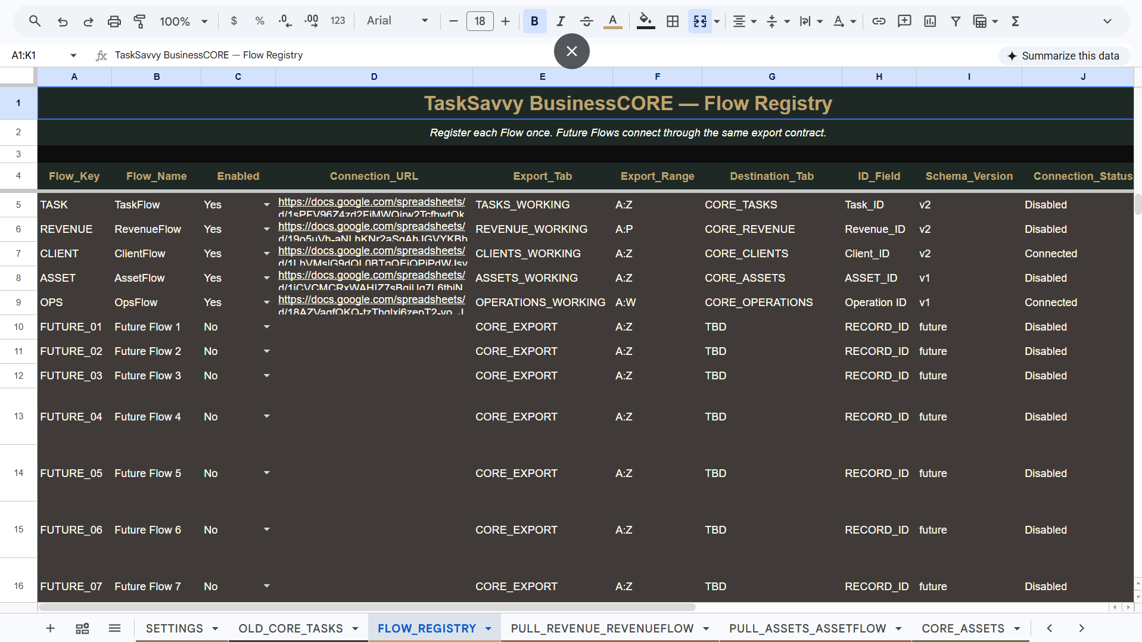The height and width of the screenshot is (642, 1142).
Task: Click the font size 18 field
Action: pos(480,21)
